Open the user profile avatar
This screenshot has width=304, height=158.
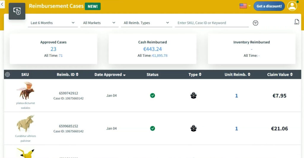tap(292, 6)
